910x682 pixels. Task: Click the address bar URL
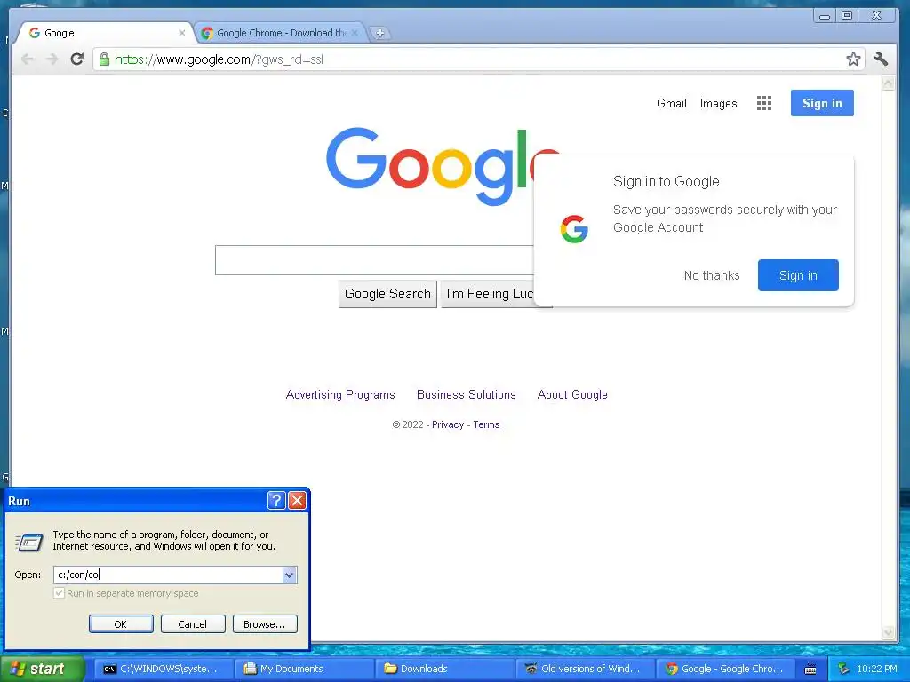[x=219, y=59]
